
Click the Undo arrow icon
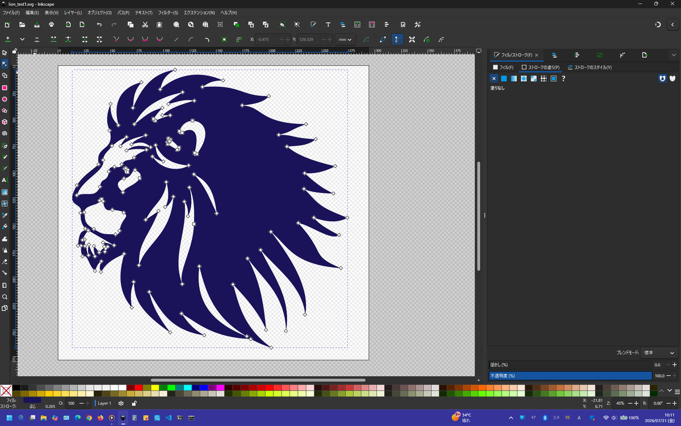click(99, 24)
